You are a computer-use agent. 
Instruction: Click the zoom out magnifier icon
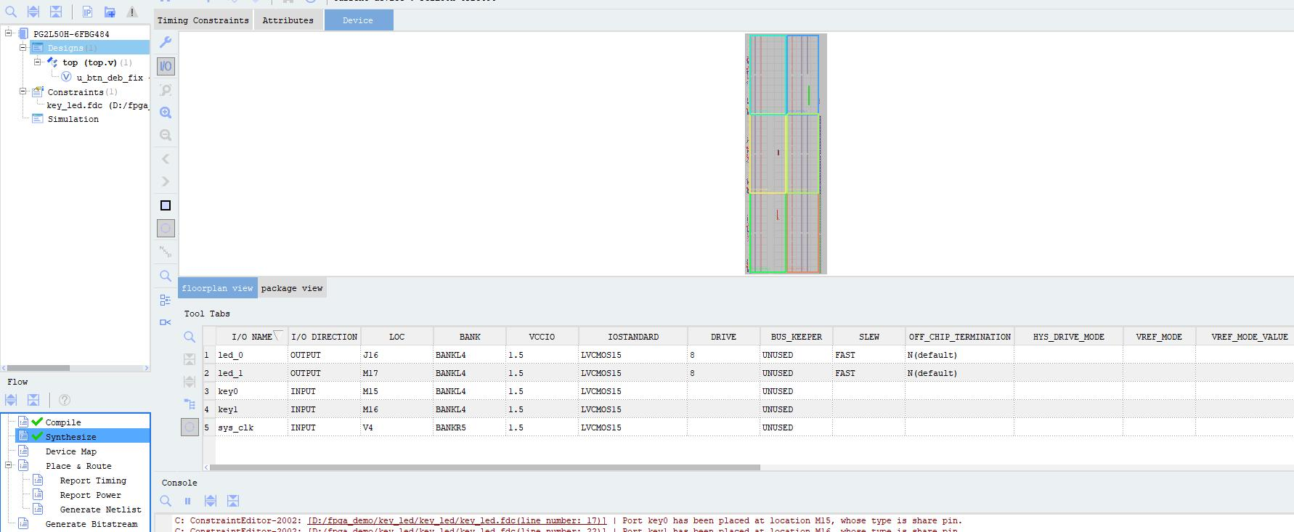[166, 135]
